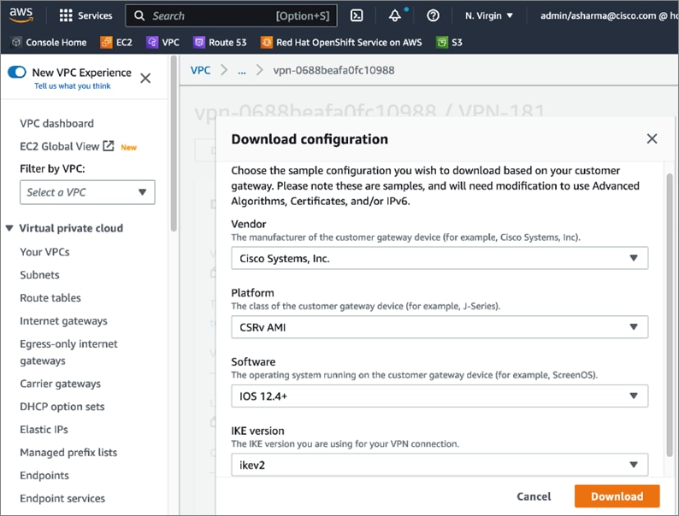Open Your VPCs in sidebar
679x516 pixels.
(x=44, y=252)
